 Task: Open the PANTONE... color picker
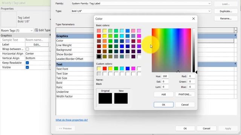(185, 94)
